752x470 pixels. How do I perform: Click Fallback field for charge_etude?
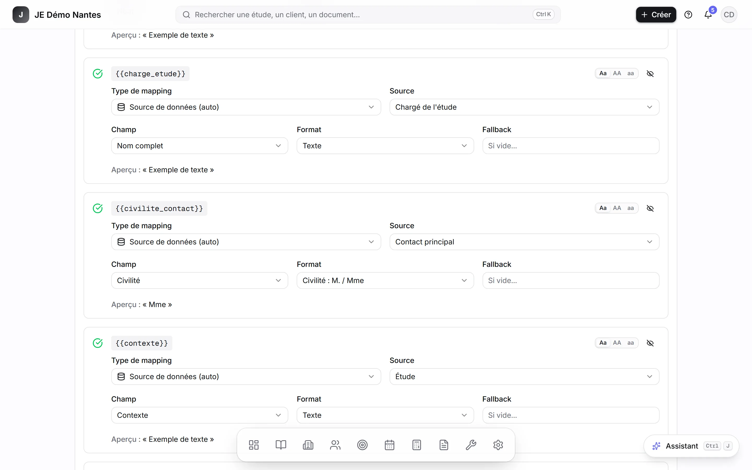(571, 146)
